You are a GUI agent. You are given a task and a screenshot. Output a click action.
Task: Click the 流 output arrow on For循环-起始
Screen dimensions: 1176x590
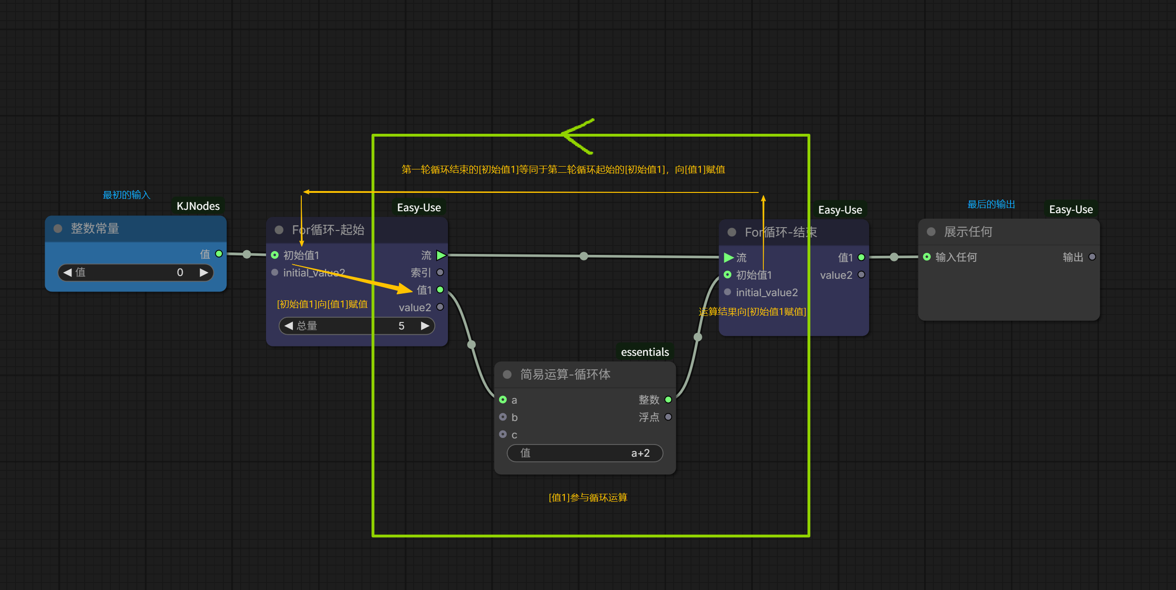tap(441, 255)
